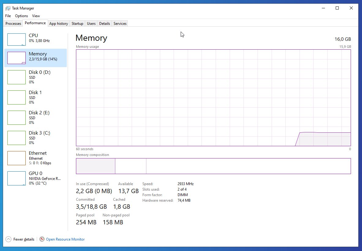Select the CPU mini graph thumbnail

pos(17,39)
